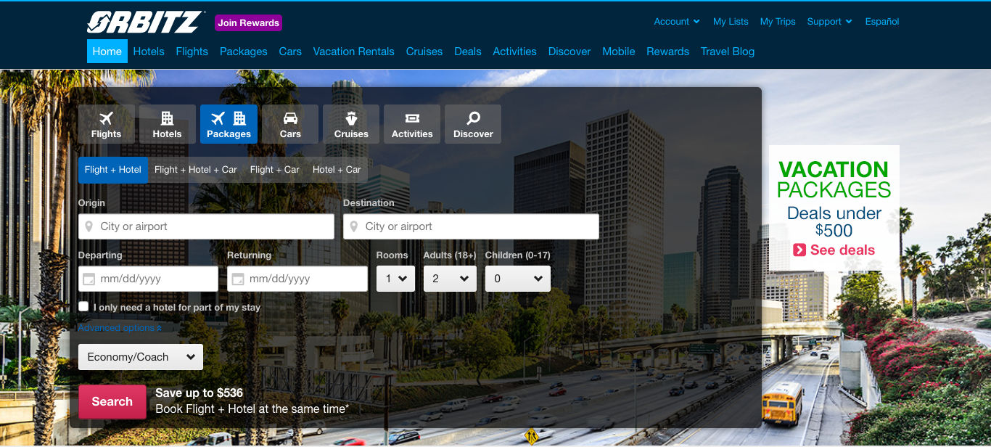Open Hotels in the navigation bar
991x447 pixels.
click(149, 52)
